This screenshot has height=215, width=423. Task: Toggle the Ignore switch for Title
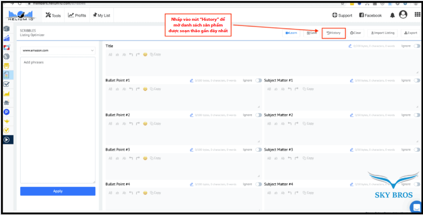pyautogui.click(x=417, y=46)
